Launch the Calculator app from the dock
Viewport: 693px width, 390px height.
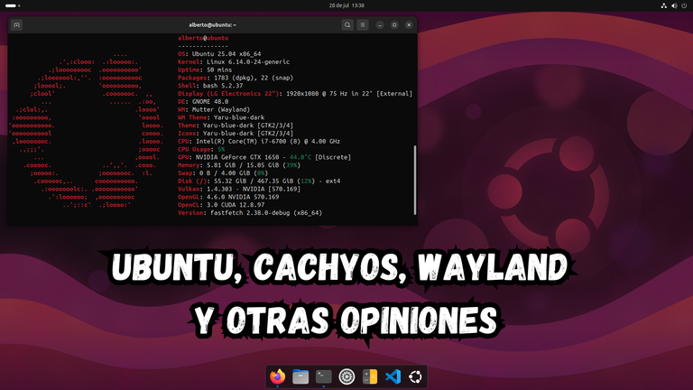pos(369,376)
